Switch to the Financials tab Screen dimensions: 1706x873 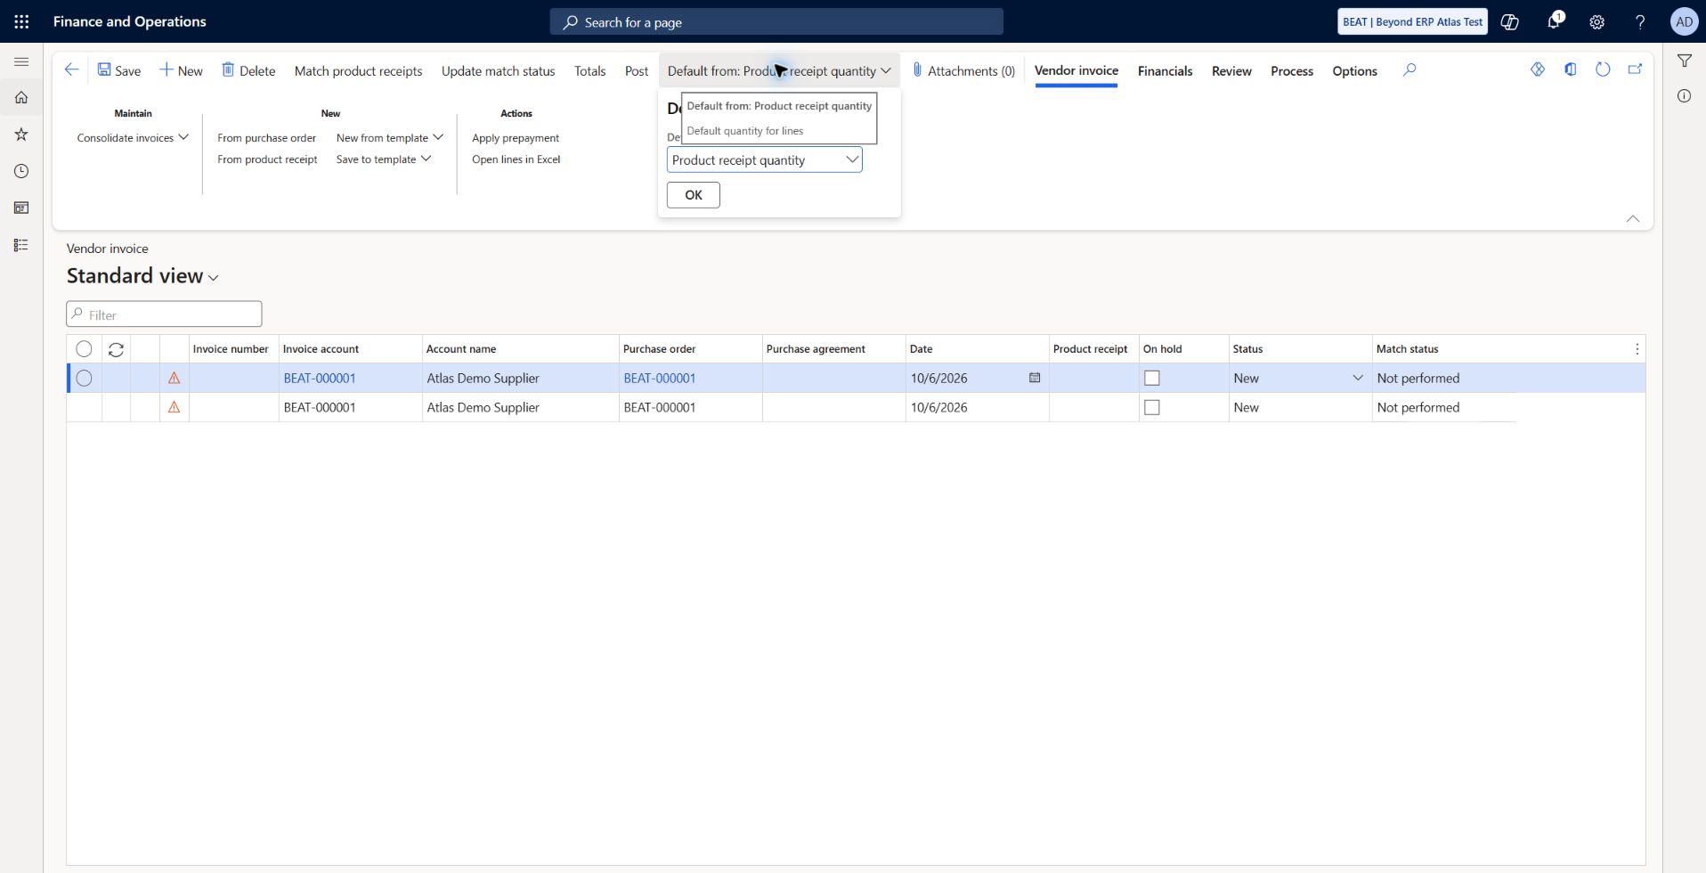[1165, 70]
